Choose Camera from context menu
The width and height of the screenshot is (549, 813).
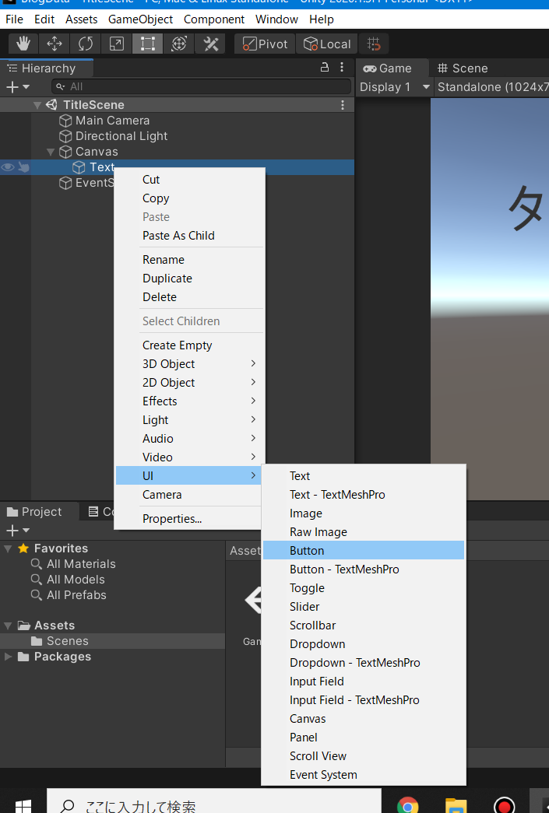[x=189, y=494]
